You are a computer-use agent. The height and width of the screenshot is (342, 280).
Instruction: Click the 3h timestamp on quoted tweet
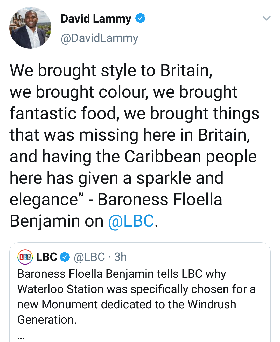click(x=121, y=257)
